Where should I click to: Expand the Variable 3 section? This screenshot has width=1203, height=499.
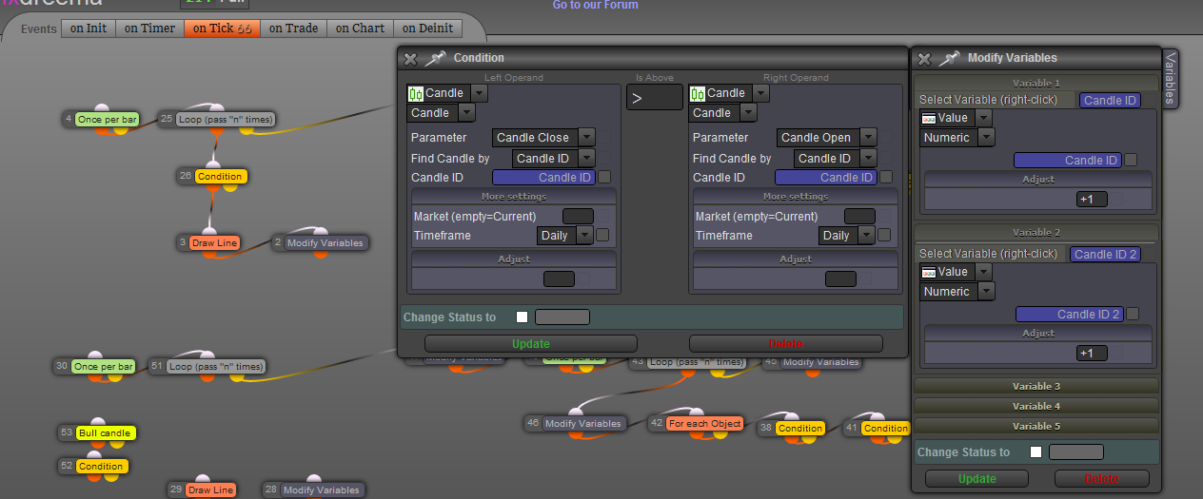pyautogui.click(x=1036, y=386)
